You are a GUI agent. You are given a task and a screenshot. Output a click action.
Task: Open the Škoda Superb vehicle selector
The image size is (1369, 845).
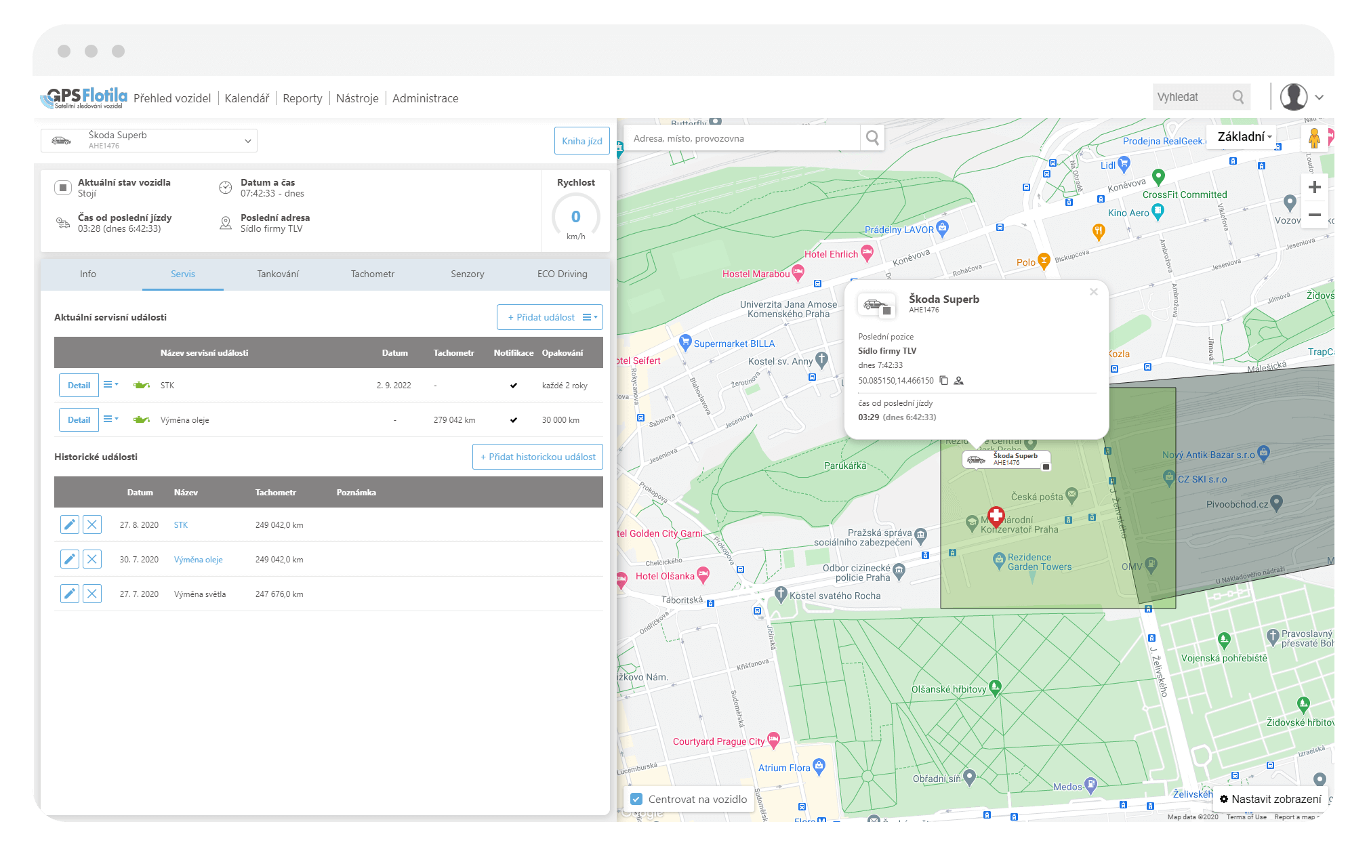click(x=149, y=140)
